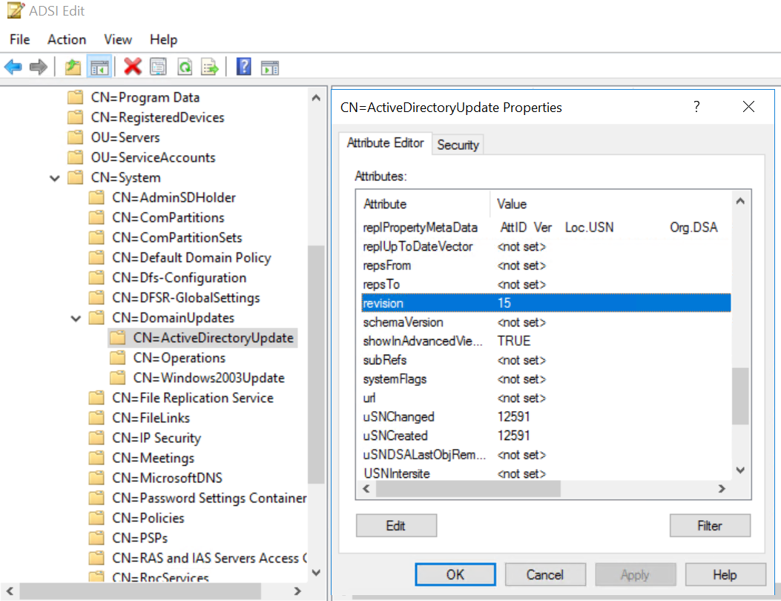Viewport: 781px width, 601px height.
Task: Click the green Refresh toolbar icon
Action: coord(184,68)
